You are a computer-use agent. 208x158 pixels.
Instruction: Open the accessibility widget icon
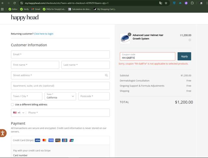(x=3, y=133)
